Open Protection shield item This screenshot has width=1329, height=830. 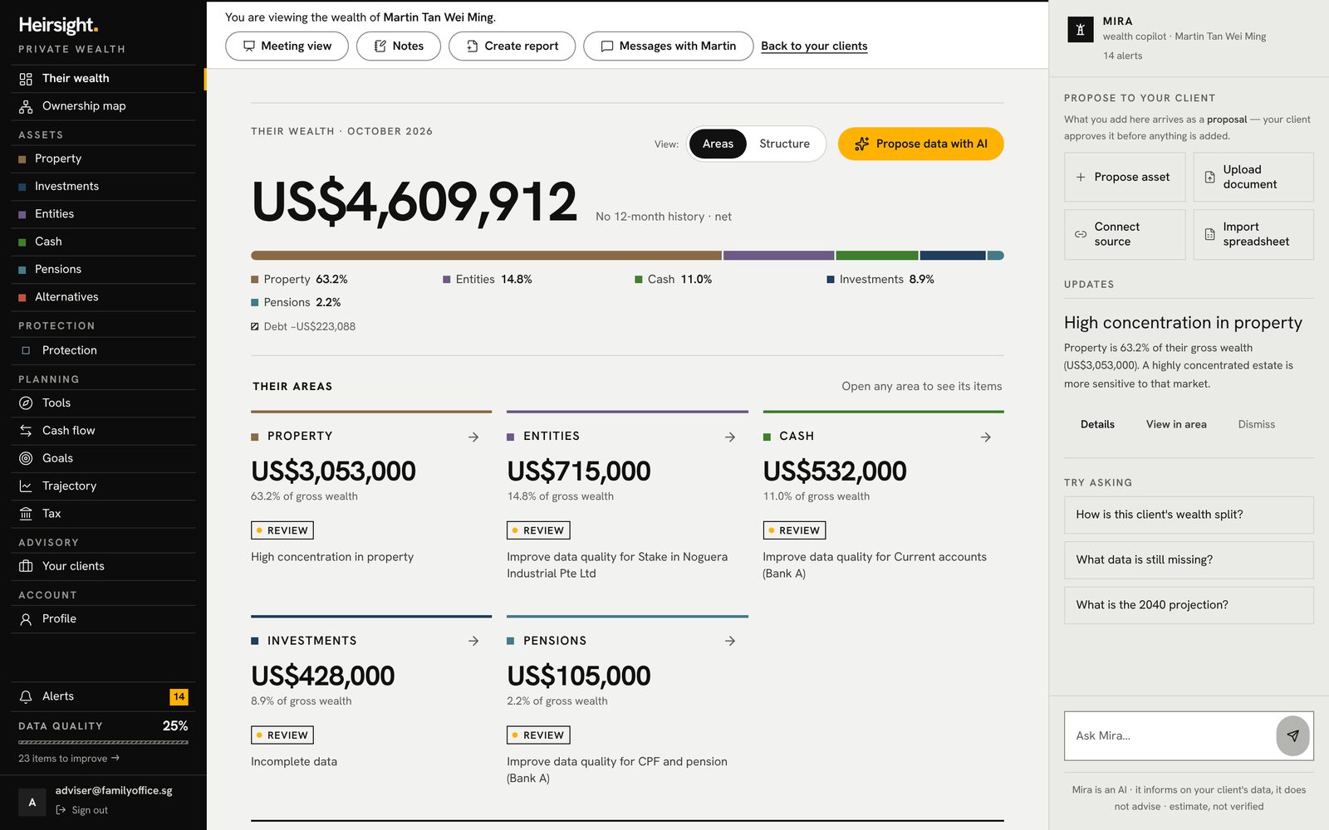[103, 350]
